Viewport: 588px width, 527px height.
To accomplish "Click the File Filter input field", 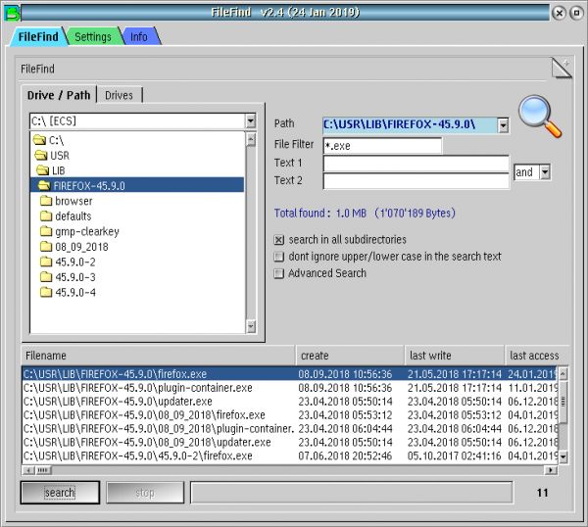I will pyautogui.click(x=382, y=146).
